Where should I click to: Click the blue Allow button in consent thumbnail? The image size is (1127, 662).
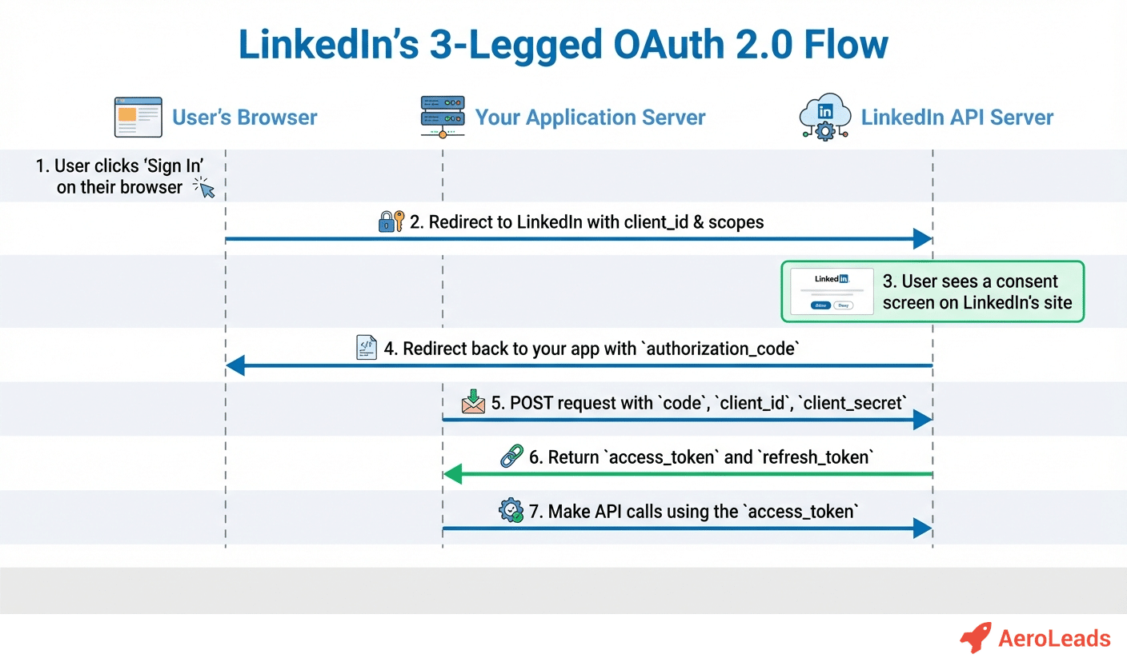click(820, 305)
